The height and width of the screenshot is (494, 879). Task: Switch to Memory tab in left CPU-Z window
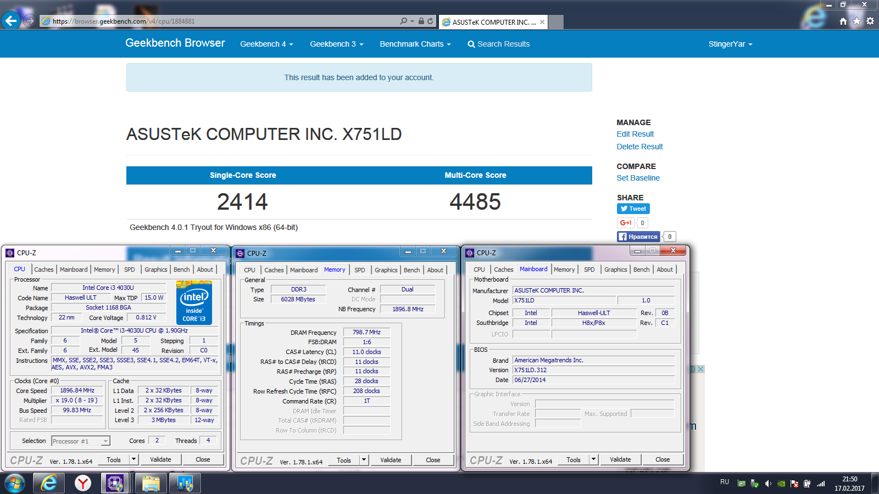104,270
